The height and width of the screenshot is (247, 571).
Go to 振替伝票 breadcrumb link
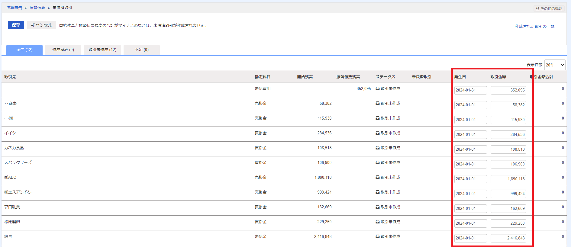tap(37, 8)
